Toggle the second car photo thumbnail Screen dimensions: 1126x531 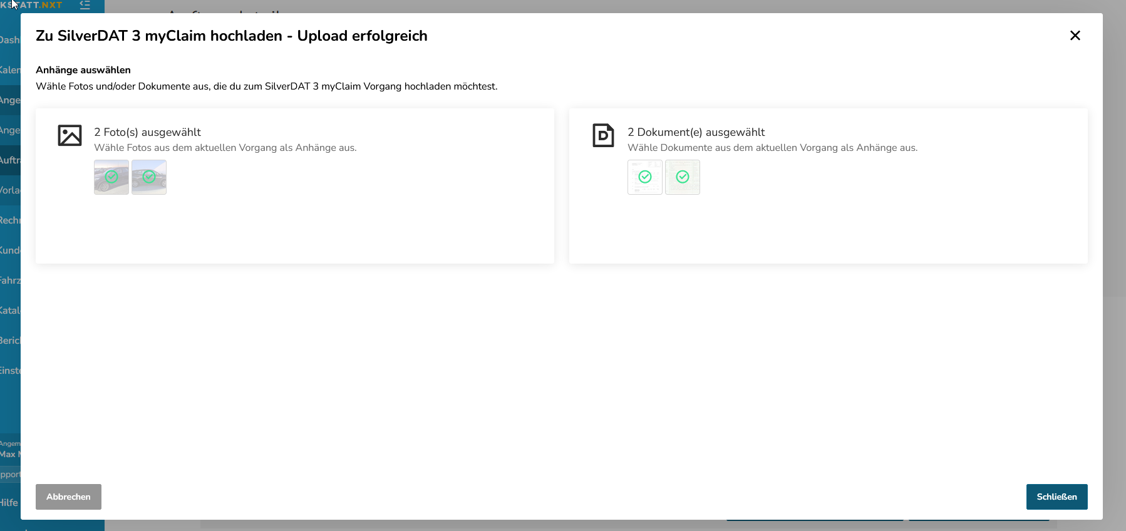pos(149,177)
